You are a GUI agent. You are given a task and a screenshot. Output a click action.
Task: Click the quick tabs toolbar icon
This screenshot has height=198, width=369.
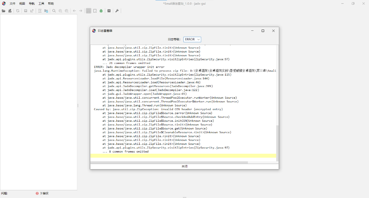click(95, 11)
